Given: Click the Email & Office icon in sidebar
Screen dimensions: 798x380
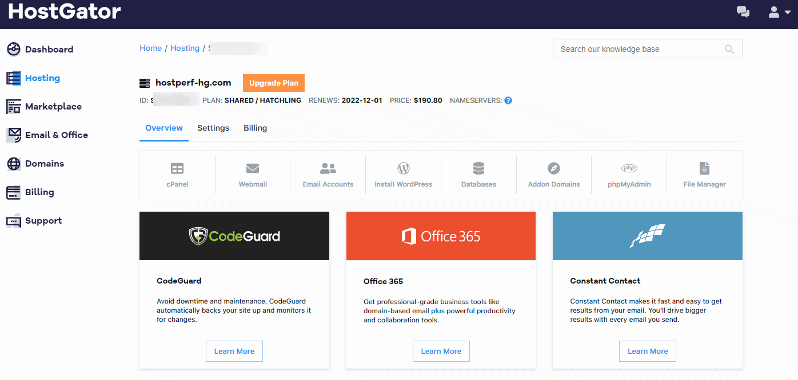Looking at the screenshot, I should [14, 135].
